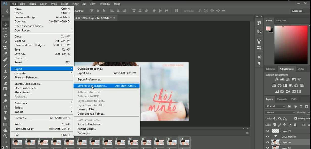Toggle lock all padlock icon
This screenshot has height=149, width=311.
click(295, 125)
